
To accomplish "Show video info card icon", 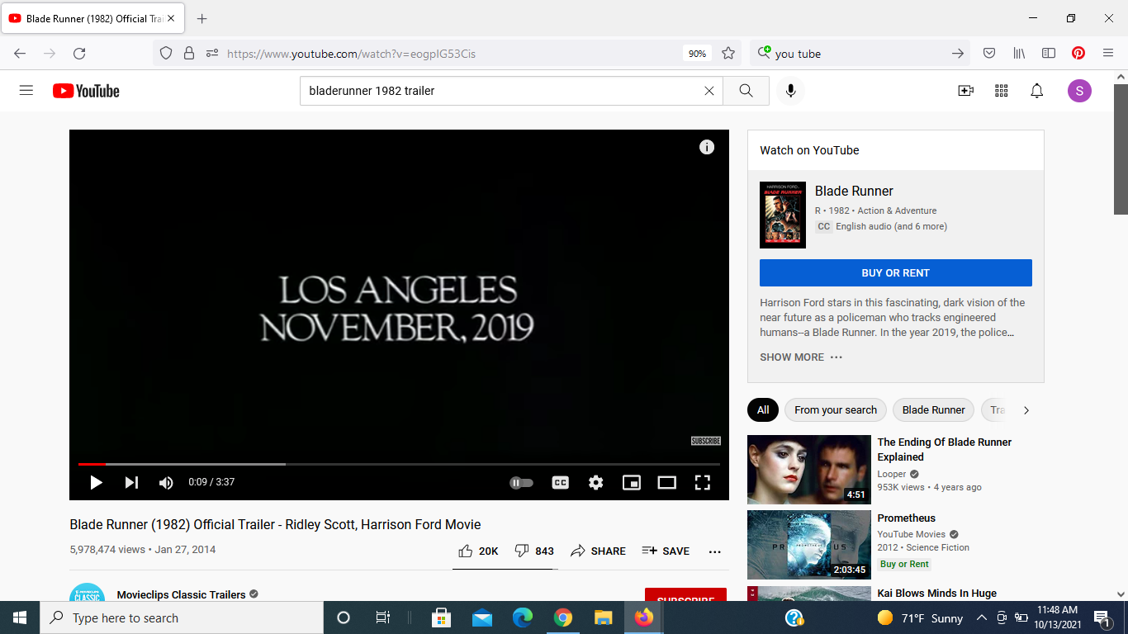I will click(x=707, y=147).
